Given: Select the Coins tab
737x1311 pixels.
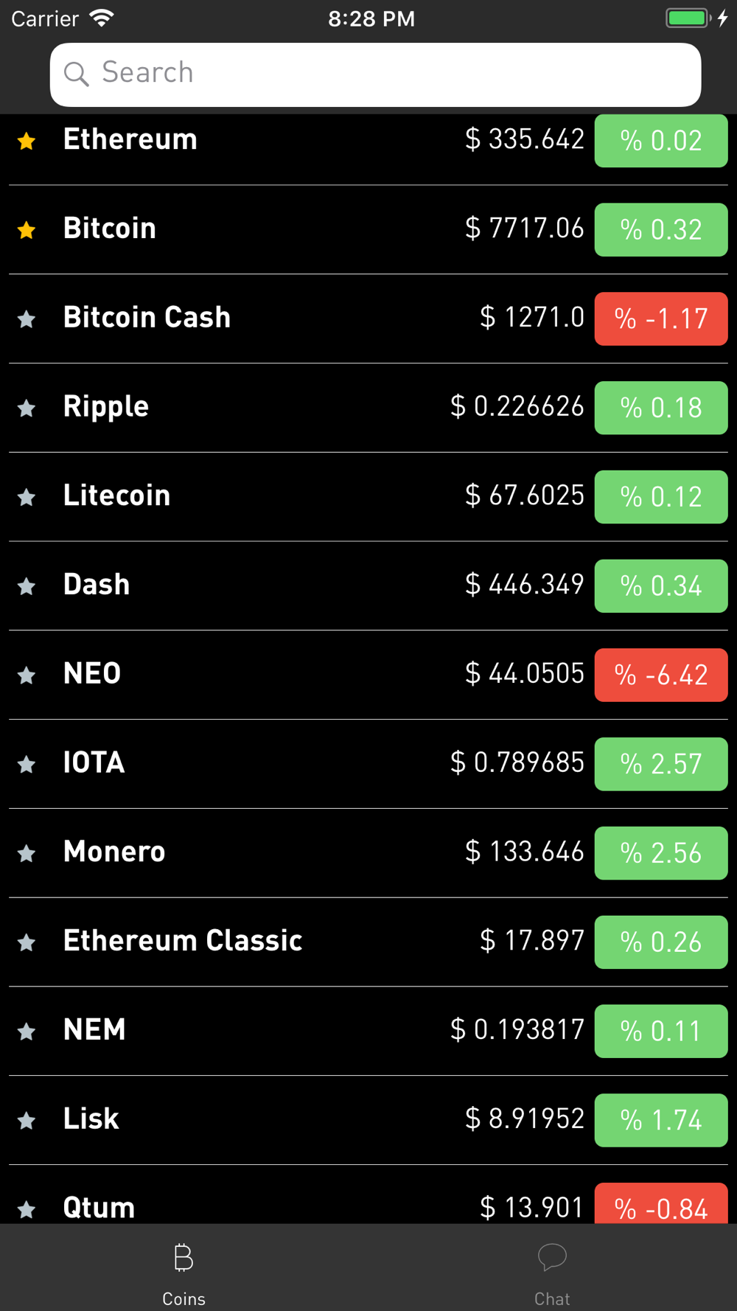Looking at the screenshot, I should point(184,1270).
